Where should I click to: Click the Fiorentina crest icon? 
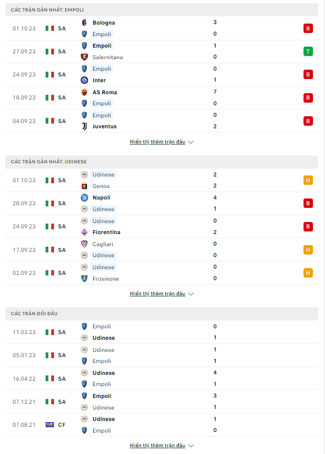click(84, 232)
